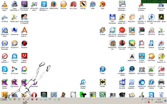The image size is (167, 104).
Task: Launch the Netpeak Checker icon
Action: click(x=83, y=84)
